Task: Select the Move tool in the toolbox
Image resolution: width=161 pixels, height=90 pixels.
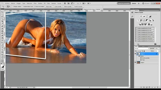Action: coord(2,12)
